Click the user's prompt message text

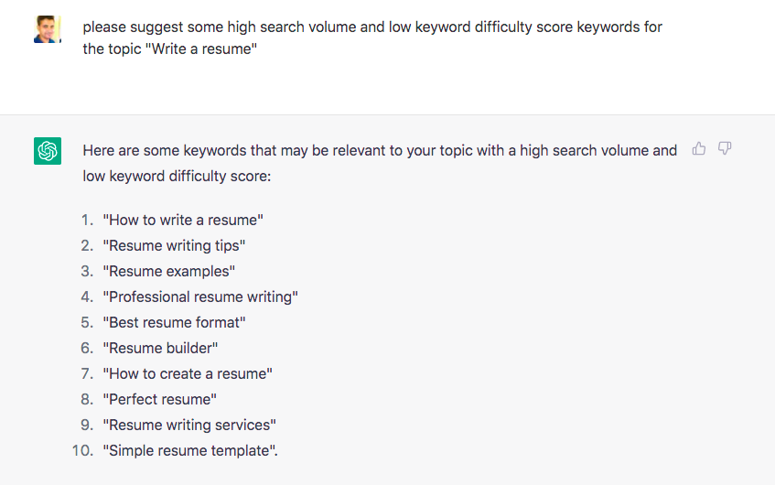tap(371, 38)
